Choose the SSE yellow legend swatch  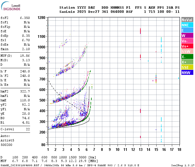(187, 67)
